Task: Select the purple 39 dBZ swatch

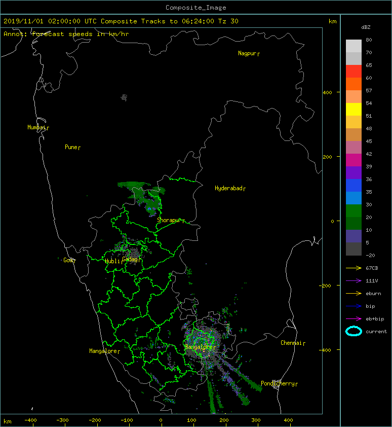Action: [354, 172]
